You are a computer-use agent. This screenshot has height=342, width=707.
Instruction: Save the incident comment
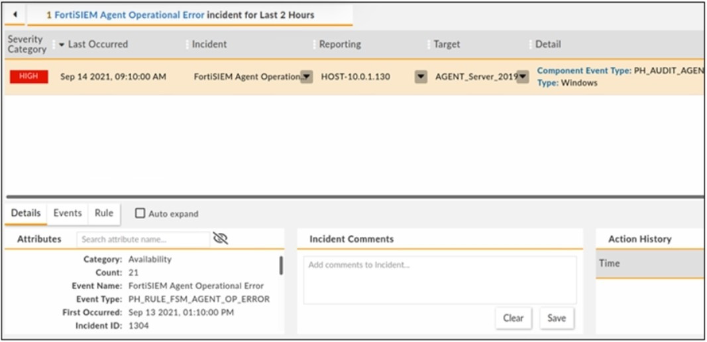557,318
